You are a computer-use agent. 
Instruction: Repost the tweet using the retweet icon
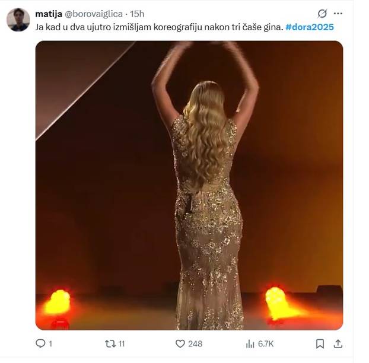110,343
